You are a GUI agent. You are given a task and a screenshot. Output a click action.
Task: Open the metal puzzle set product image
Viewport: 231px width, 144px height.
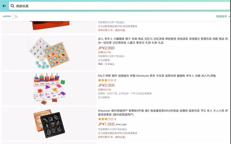pos(49,124)
